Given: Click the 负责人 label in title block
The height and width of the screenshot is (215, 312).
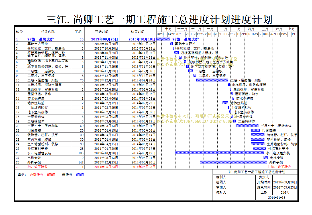Looking at the screenshot, I should pyautogui.click(x=264, y=177).
